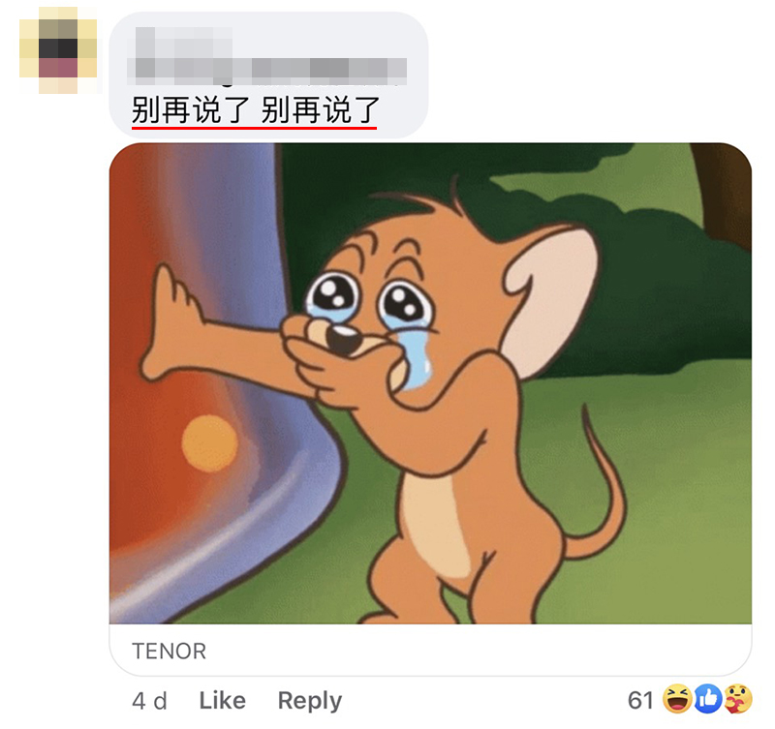The image size is (775, 729).
Task: Click the TENOR source label
Action: pyautogui.click(x=169, y=651)
